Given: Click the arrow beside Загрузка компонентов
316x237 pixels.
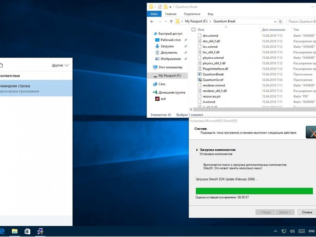Looking at the screenshot, I should 197,150.
